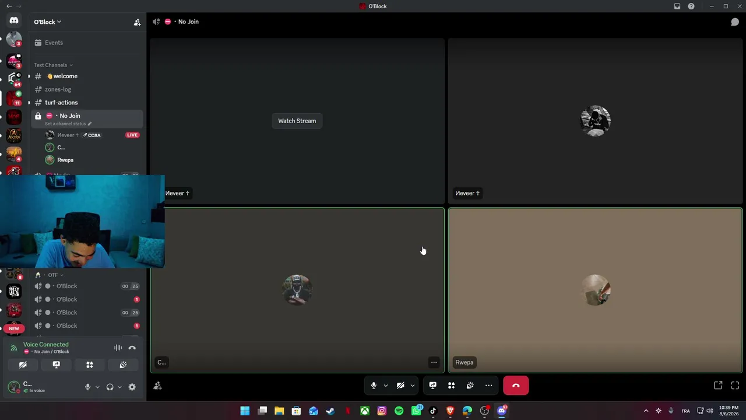746x420 pixels.
Task: Turn on camera in the call control bar
Action: click(x=400, y=386)
